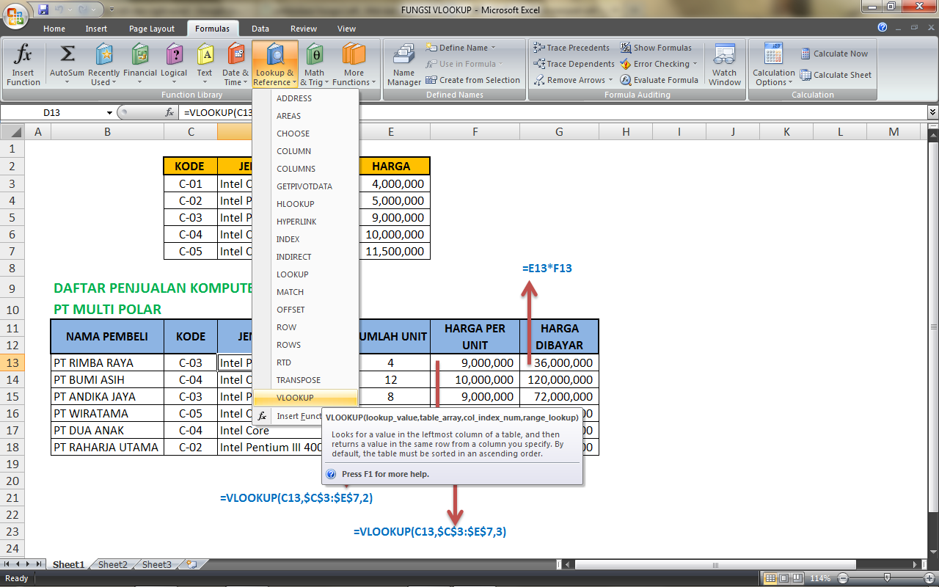Screen dimensions: 939x587
Task: Open the Remove Arrows dropdown arrow
Action: 610,80
